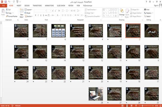Click the Paste clipboard icon
Viewport: 162px width, 107px height.
[3, 11]
